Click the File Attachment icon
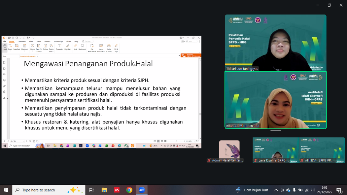This screenshot has width=347, height=195. (x=92, y=48)
